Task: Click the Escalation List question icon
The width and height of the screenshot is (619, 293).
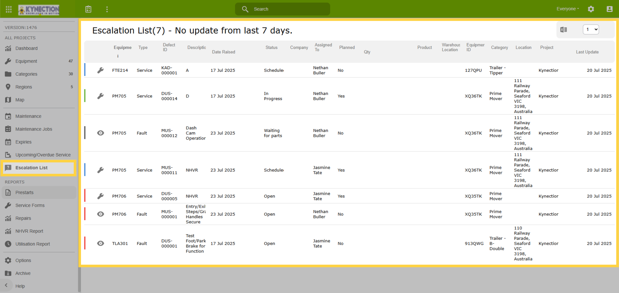Action: pyautogui.click(x=8, y=168)
